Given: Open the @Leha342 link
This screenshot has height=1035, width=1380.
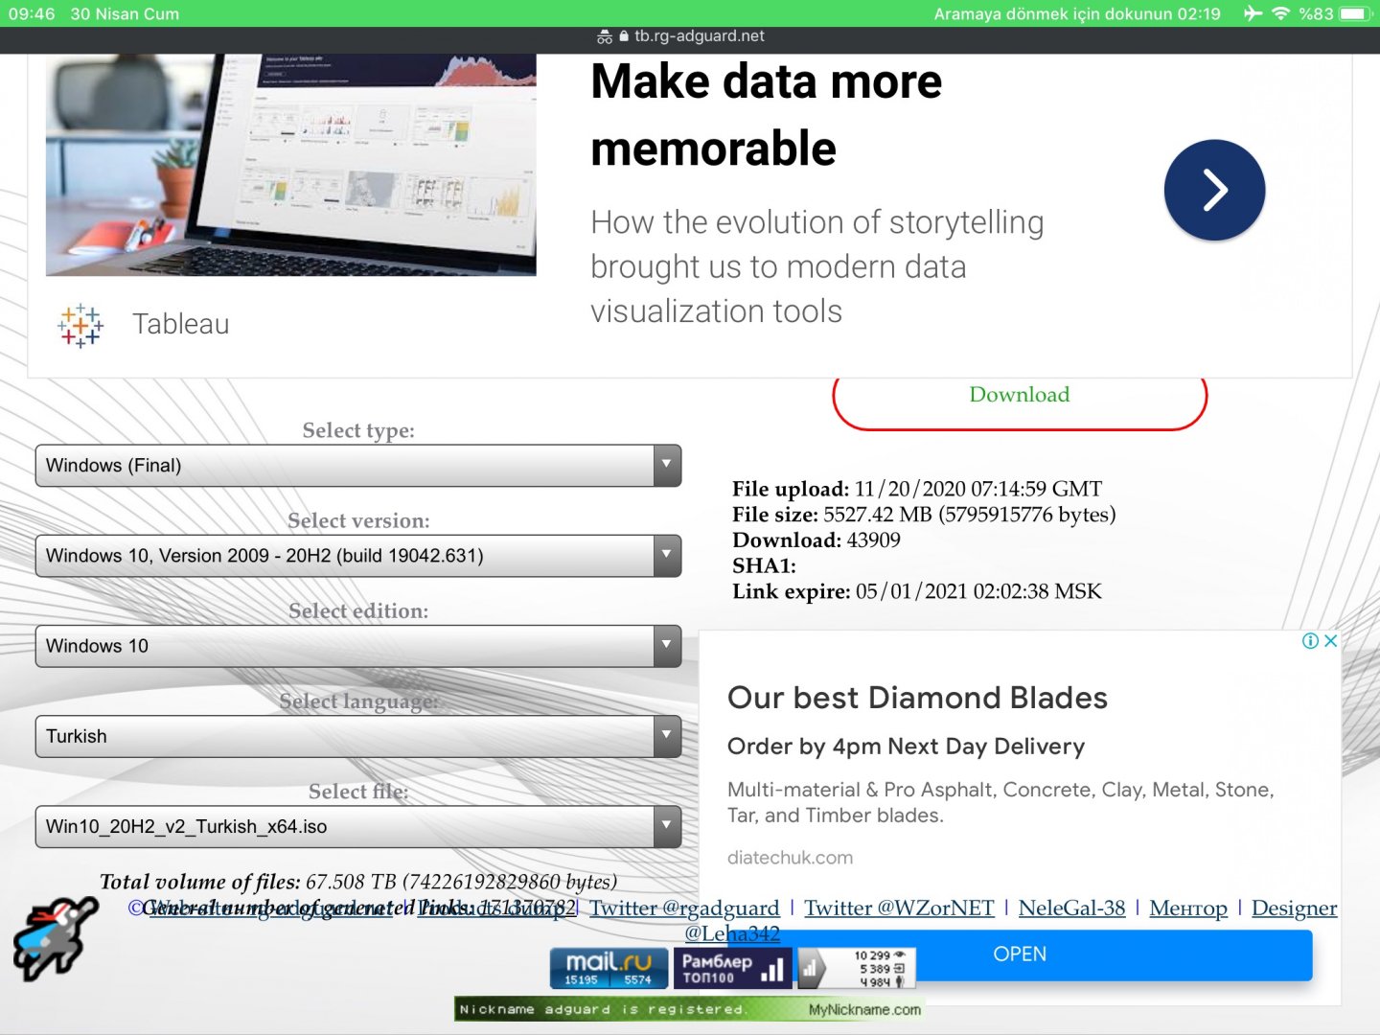Looking at the screenshot, I should pos(732,933).
